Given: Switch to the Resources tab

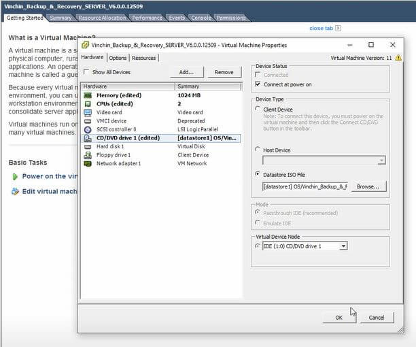Looking at the screenshot, I should (144, 58).
